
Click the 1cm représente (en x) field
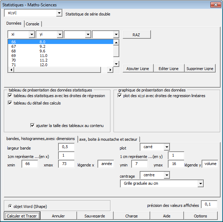point(66,155)
